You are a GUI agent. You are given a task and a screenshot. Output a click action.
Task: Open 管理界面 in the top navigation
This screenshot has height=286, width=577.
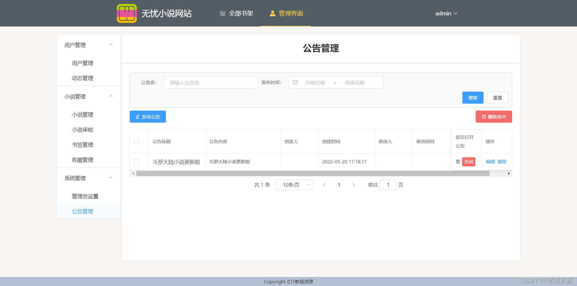[286, 13]
